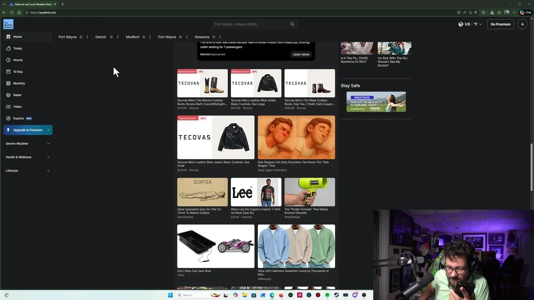Toggle the Medford favorite star
This screenshot has width=534, height=300.
coord(144,37)
